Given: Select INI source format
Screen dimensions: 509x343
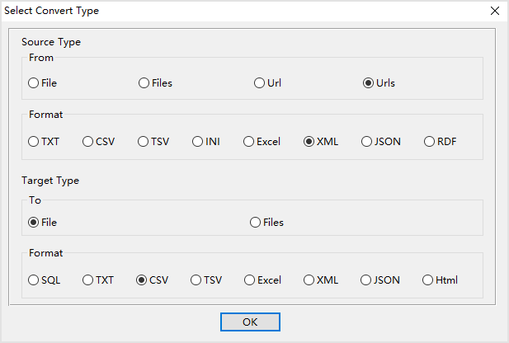Looking at the screenshot, I should tap(198, 142).
